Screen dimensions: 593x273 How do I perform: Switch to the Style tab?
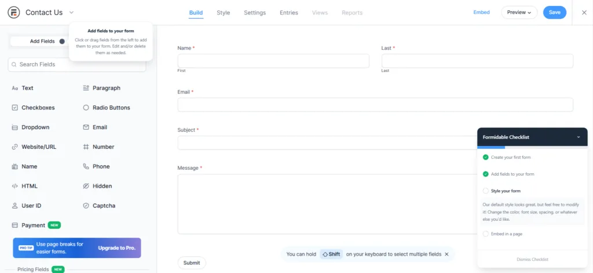point(223,13)
